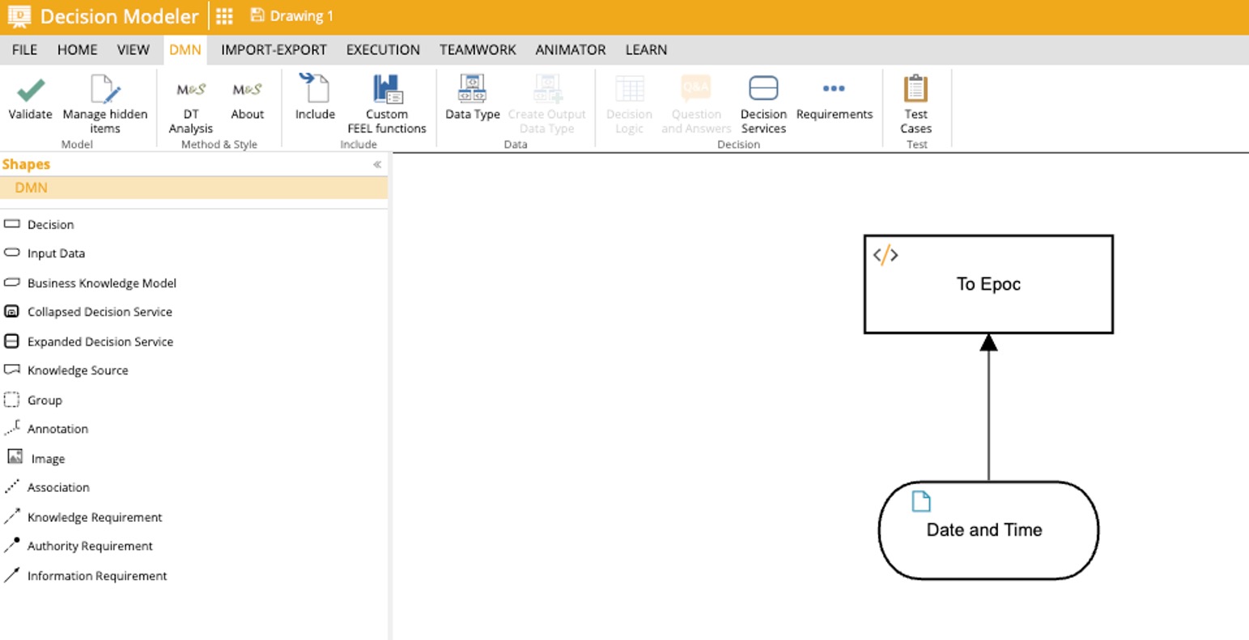Open DT Analysis tool
The width and height of the screenshot is (1249, 640).
tap(191, 90)
